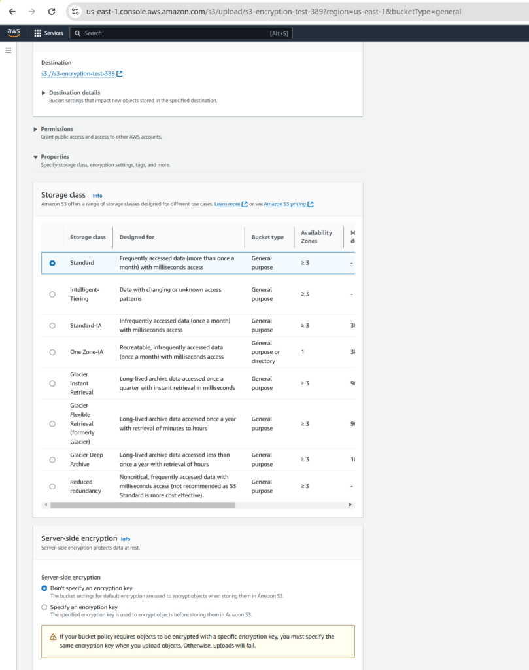Collapse the Properties section
529x670 pixels.
tap(35, 157)
